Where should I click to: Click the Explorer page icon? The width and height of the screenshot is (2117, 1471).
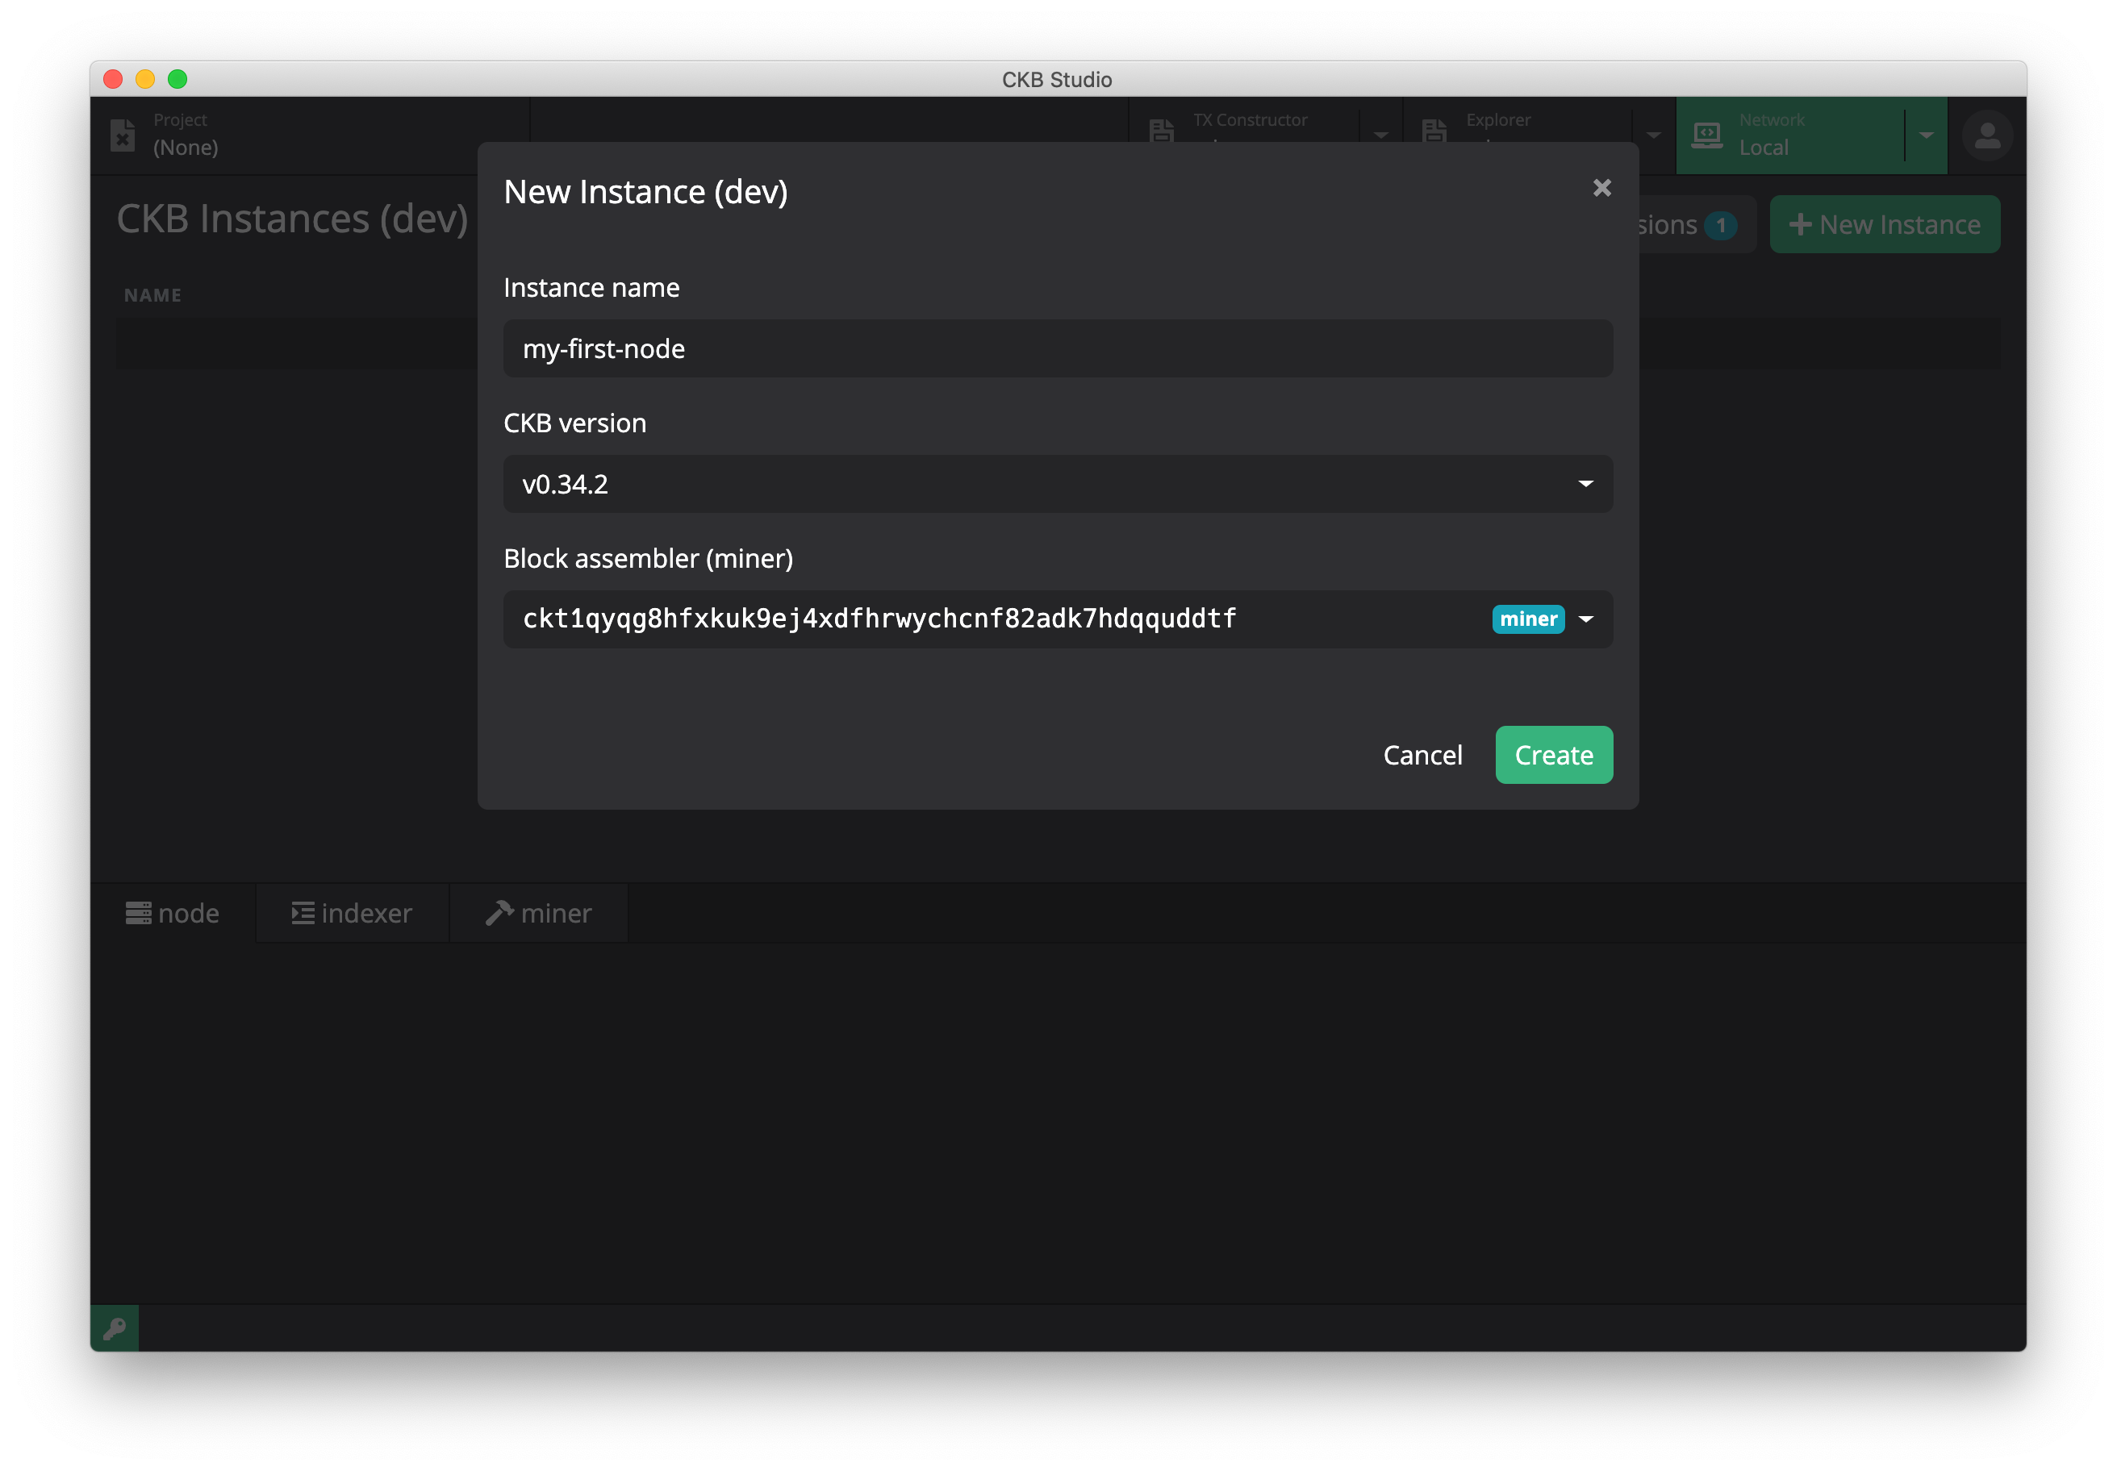(1434, 131)
